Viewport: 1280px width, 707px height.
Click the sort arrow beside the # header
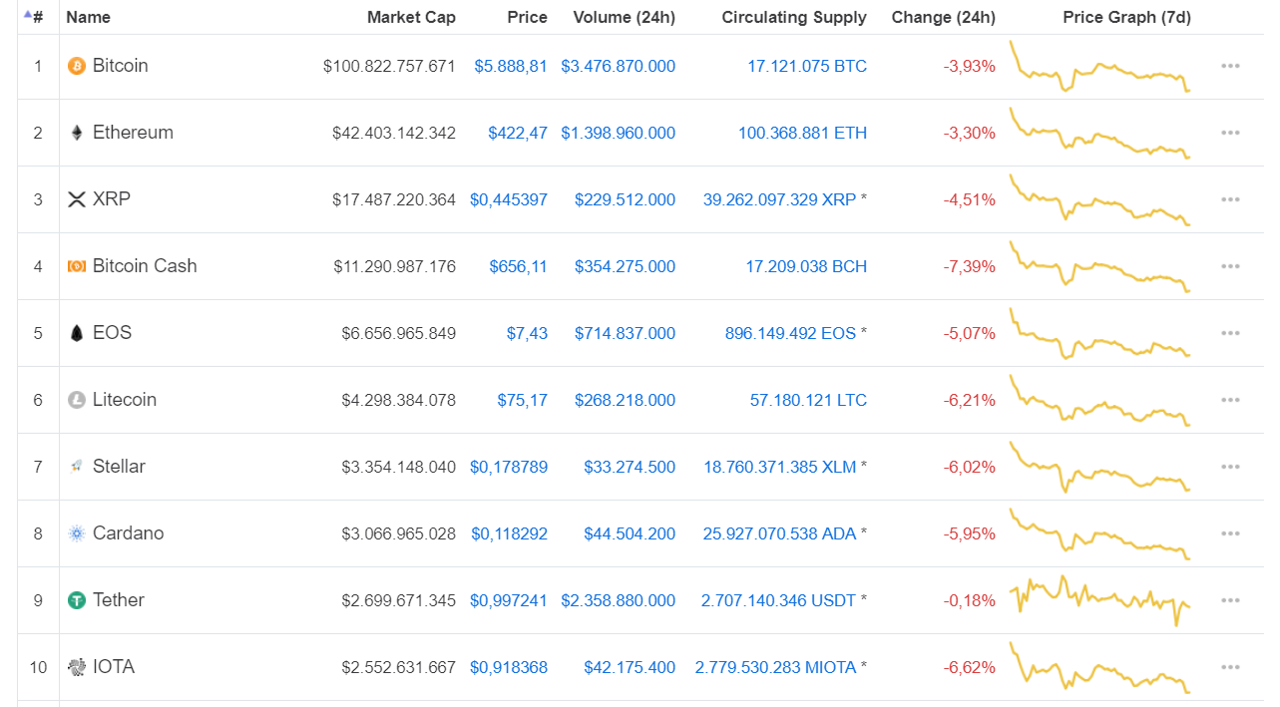coord(28,16)
